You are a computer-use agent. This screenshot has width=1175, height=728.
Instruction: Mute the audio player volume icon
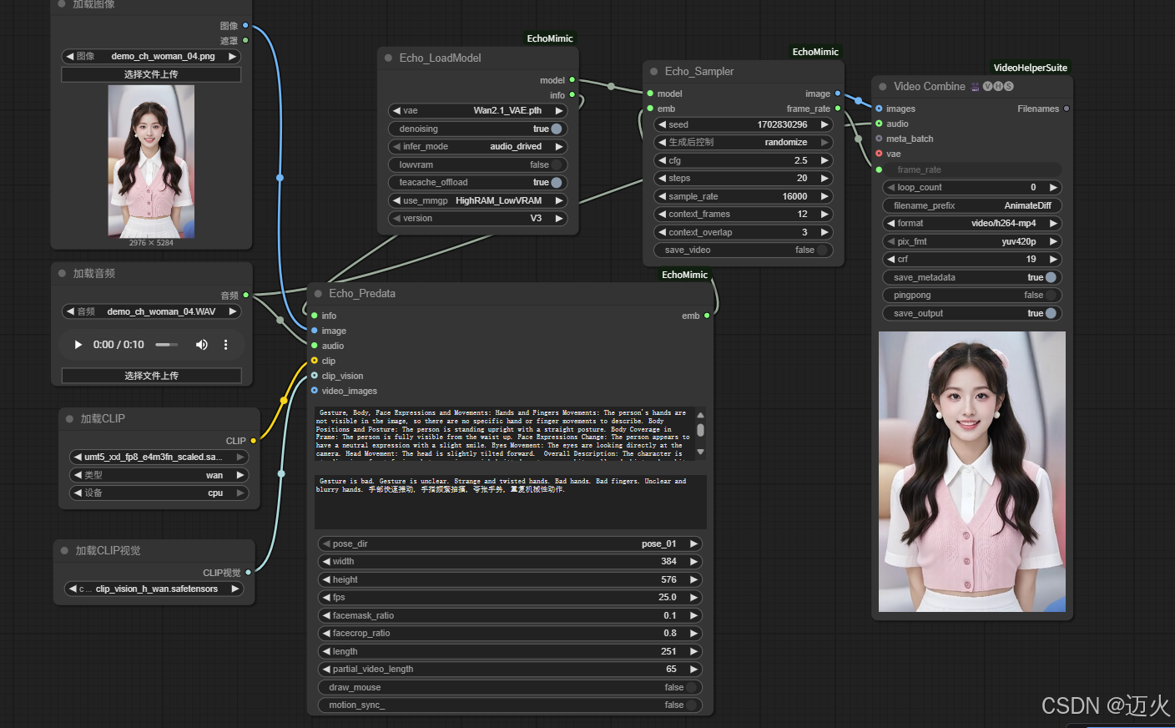(201, 345)
